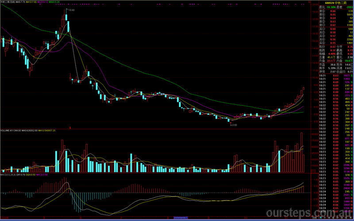354x221 pixels.
Task: Click the 今开 opening price value
Action: (350, 47)
